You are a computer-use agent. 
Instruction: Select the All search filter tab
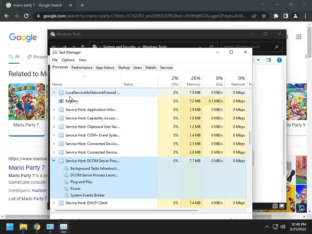pos(14,57)
